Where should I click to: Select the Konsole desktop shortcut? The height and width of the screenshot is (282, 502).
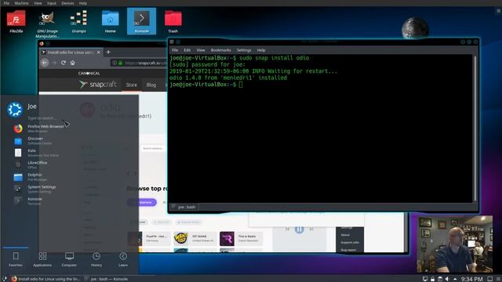tap(141, 22)
